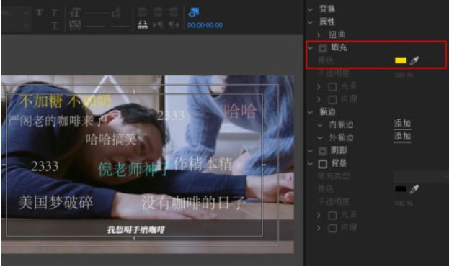The height and width of the screenshot is (266, 449).
Task: Click the font size value field
Action: coord(97,13)
